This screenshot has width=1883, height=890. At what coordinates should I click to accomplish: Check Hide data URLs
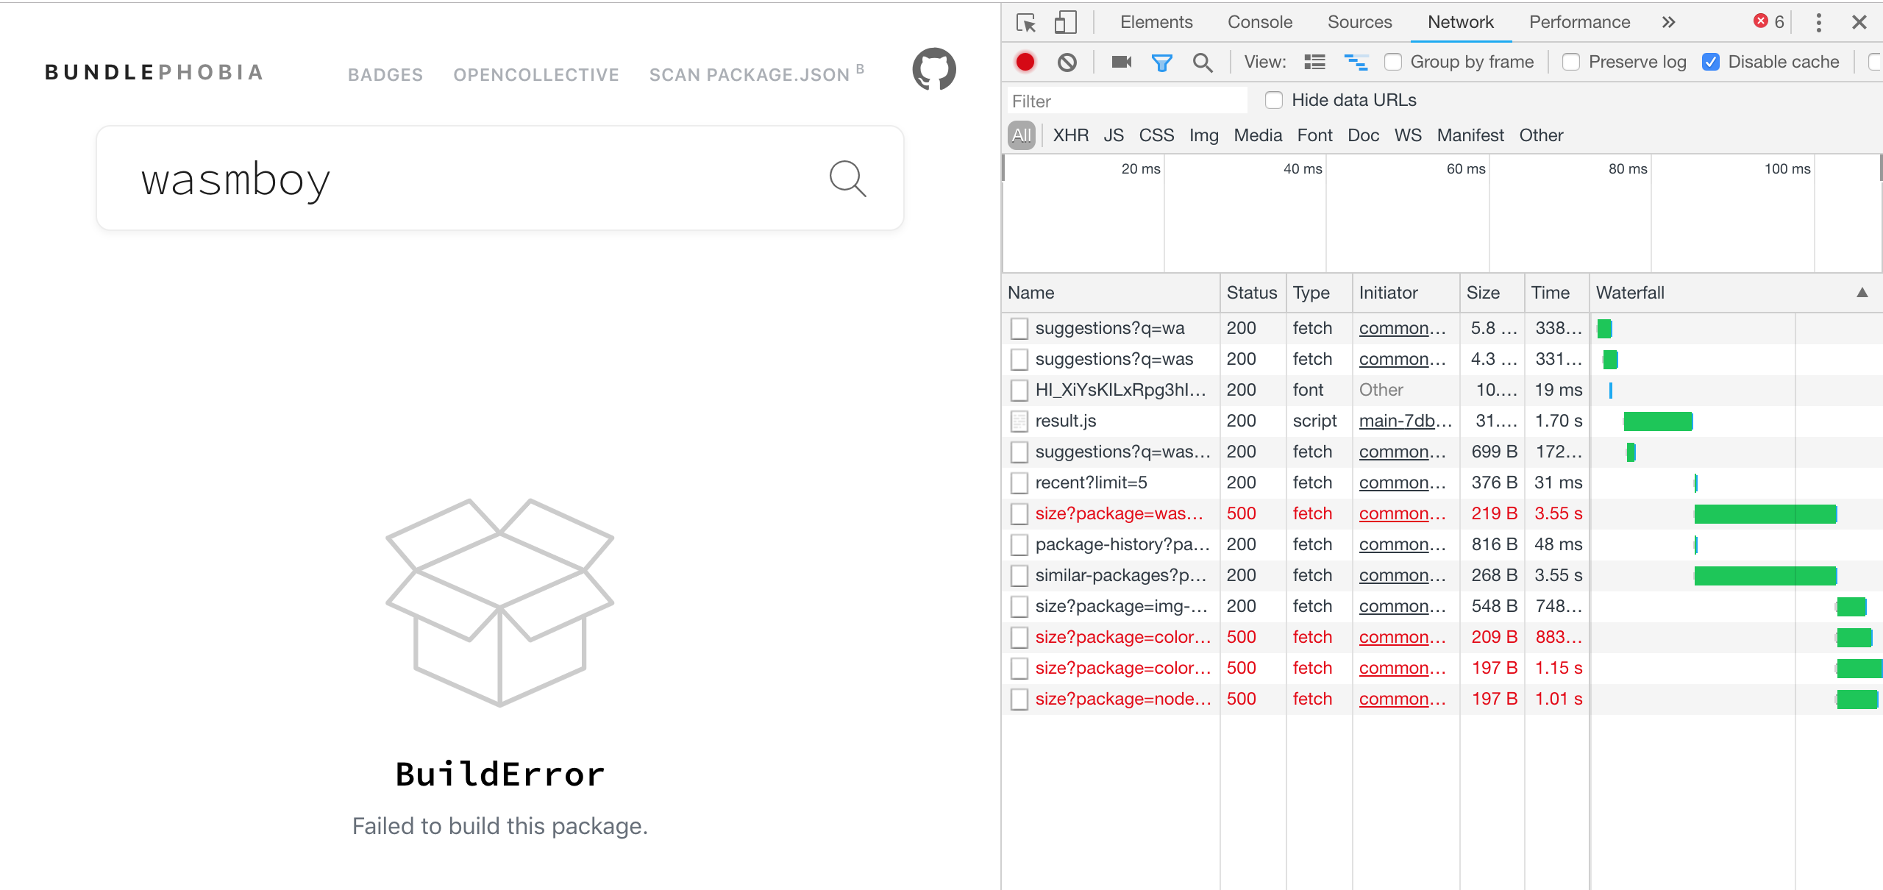(1273, 100)
